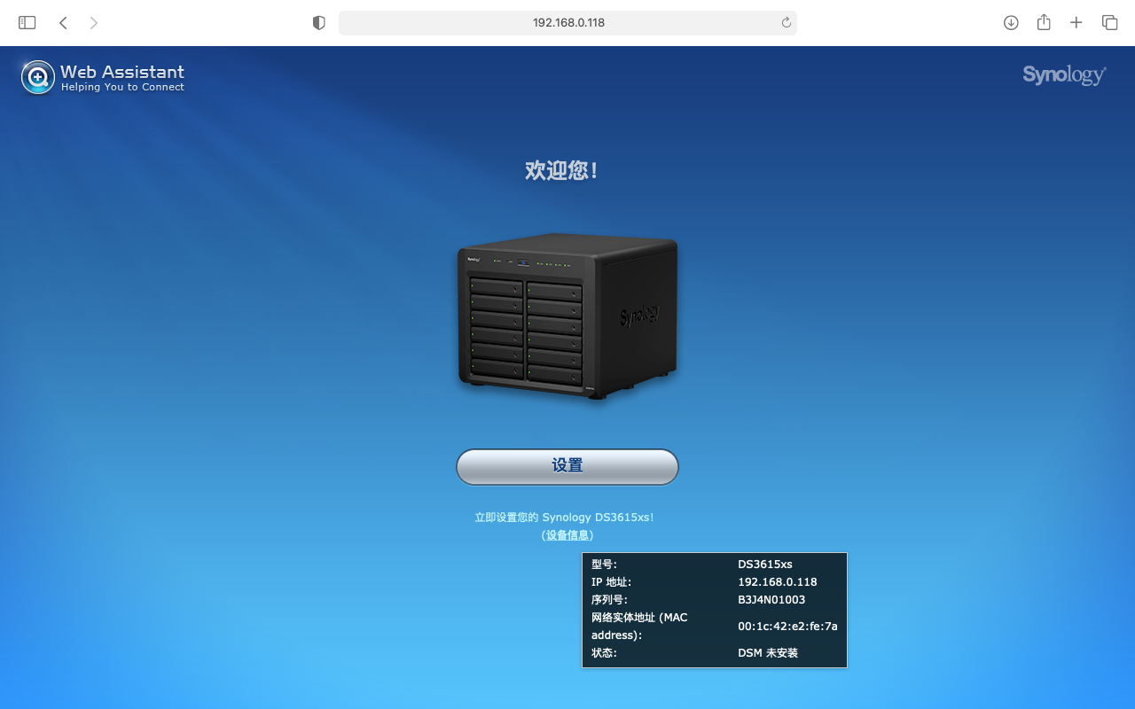This screenshot has width=1135, height=709.
Task: Click the IP 地址 label
Action: [x=612, y=582]
